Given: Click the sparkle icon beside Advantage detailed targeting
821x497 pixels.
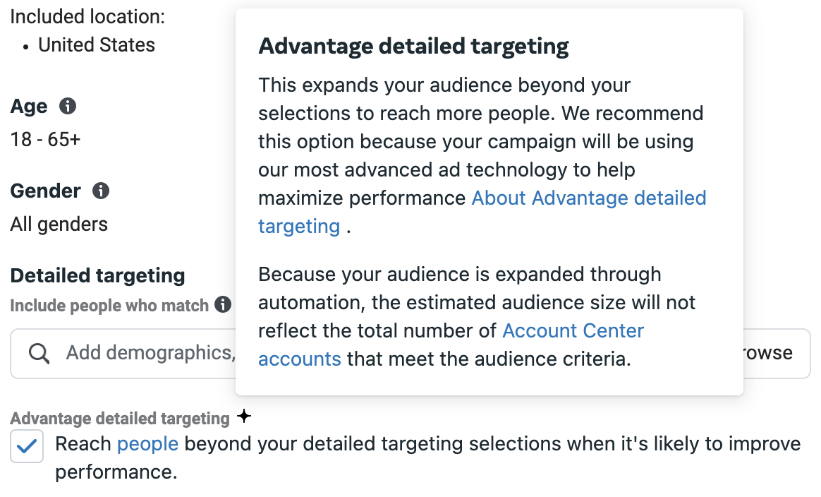Looking at the screenshot, I should tap(243, 417).
